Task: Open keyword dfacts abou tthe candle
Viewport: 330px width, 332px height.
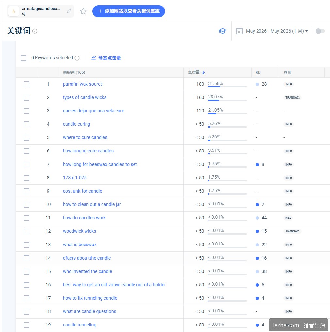Action: (x=87, y=258)
